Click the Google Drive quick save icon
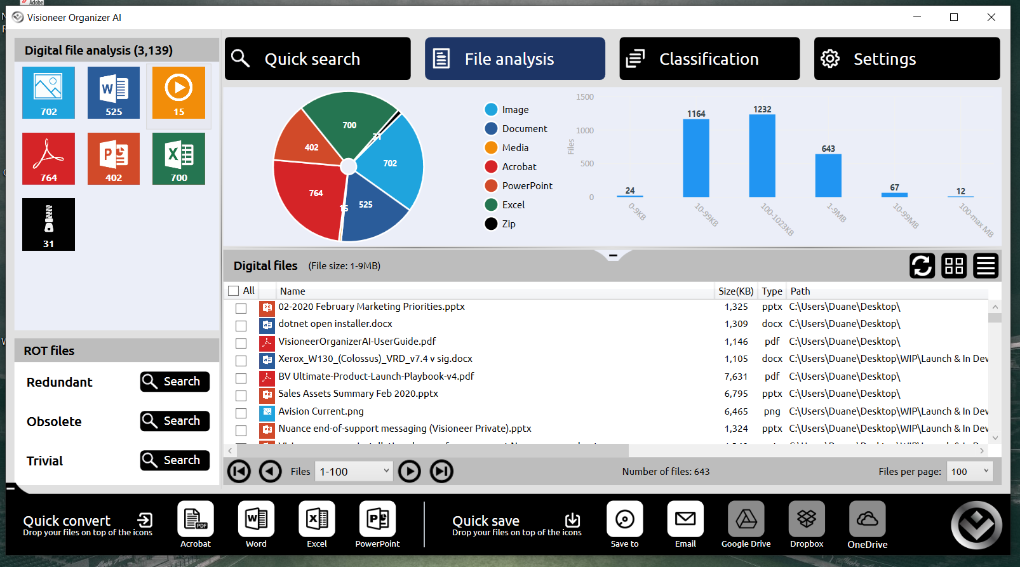The image size is (1020, 567). coord(746,519)
